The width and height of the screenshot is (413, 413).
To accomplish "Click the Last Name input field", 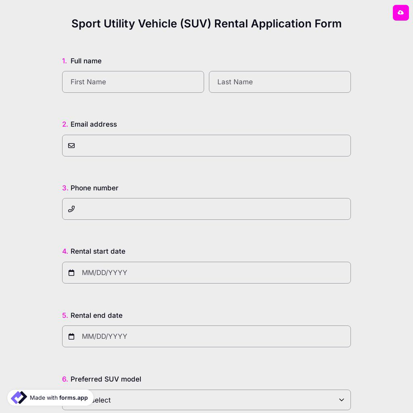I will [280, 82].
